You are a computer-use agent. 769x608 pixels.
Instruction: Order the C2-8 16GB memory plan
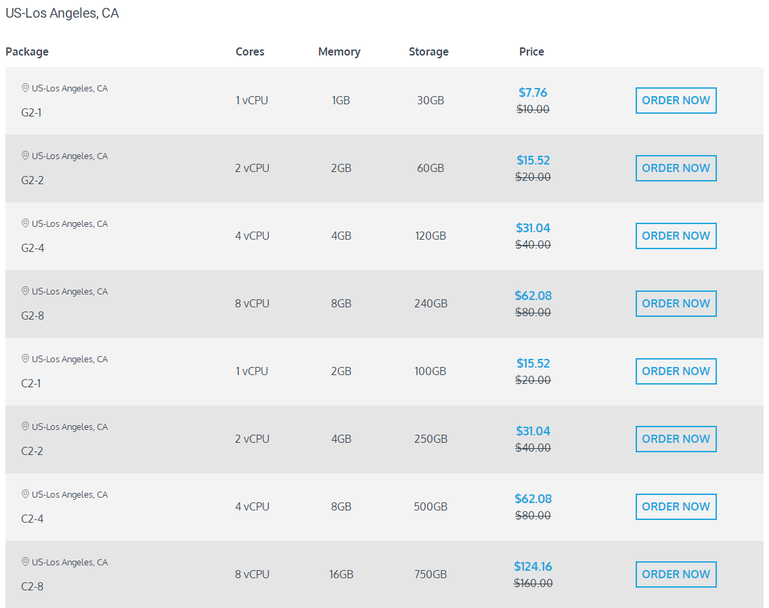point(676,574)
